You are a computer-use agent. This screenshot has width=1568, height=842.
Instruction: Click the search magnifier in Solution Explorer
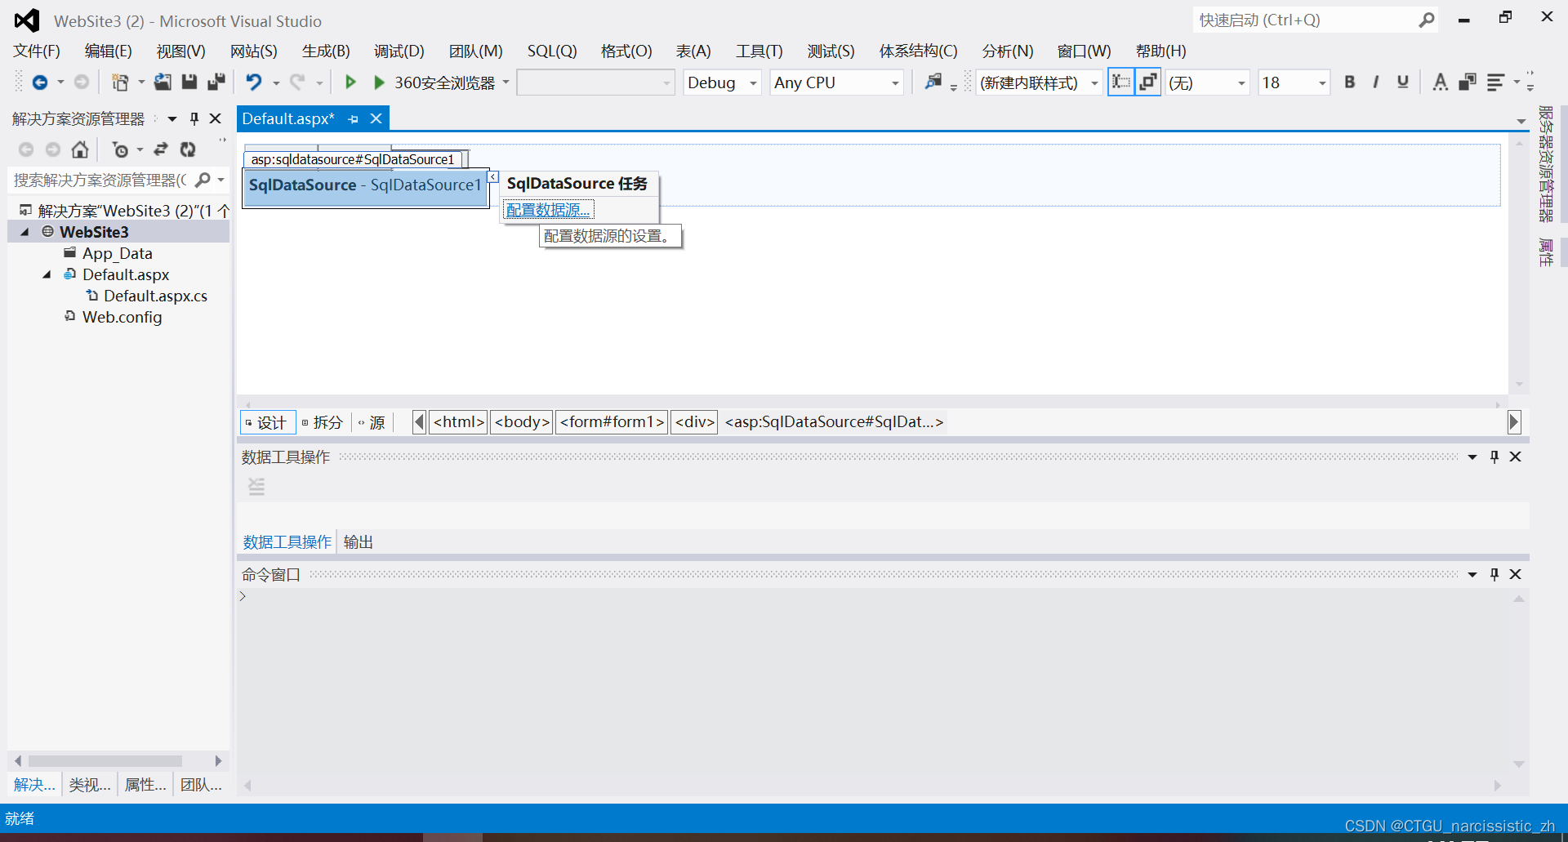203,180
